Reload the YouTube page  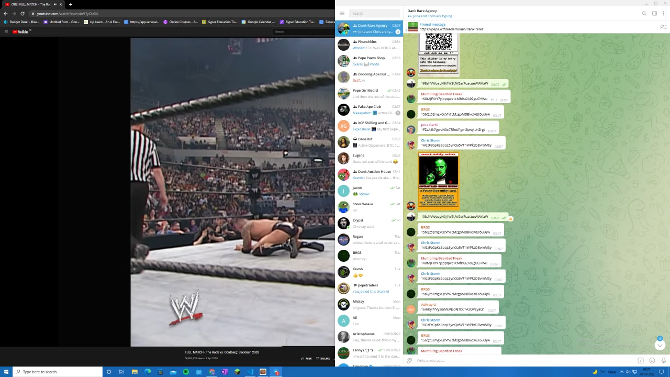pos(23,14)
